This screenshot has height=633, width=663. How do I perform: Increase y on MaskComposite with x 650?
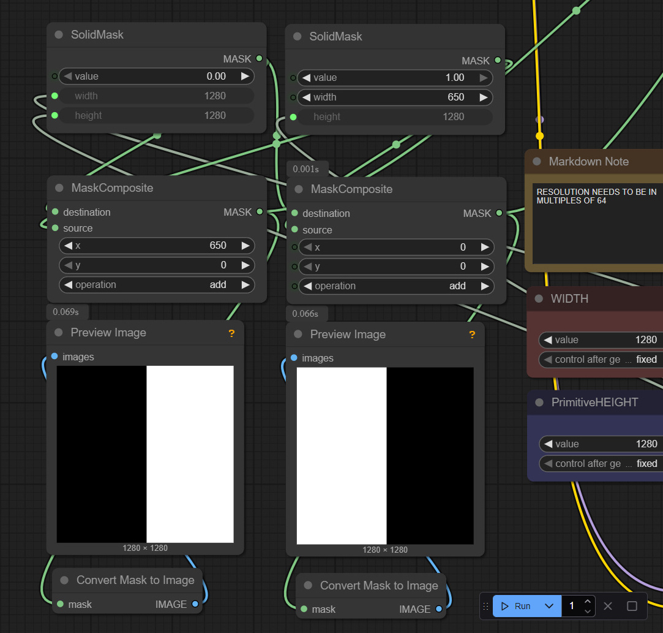(x=245, y=265)
